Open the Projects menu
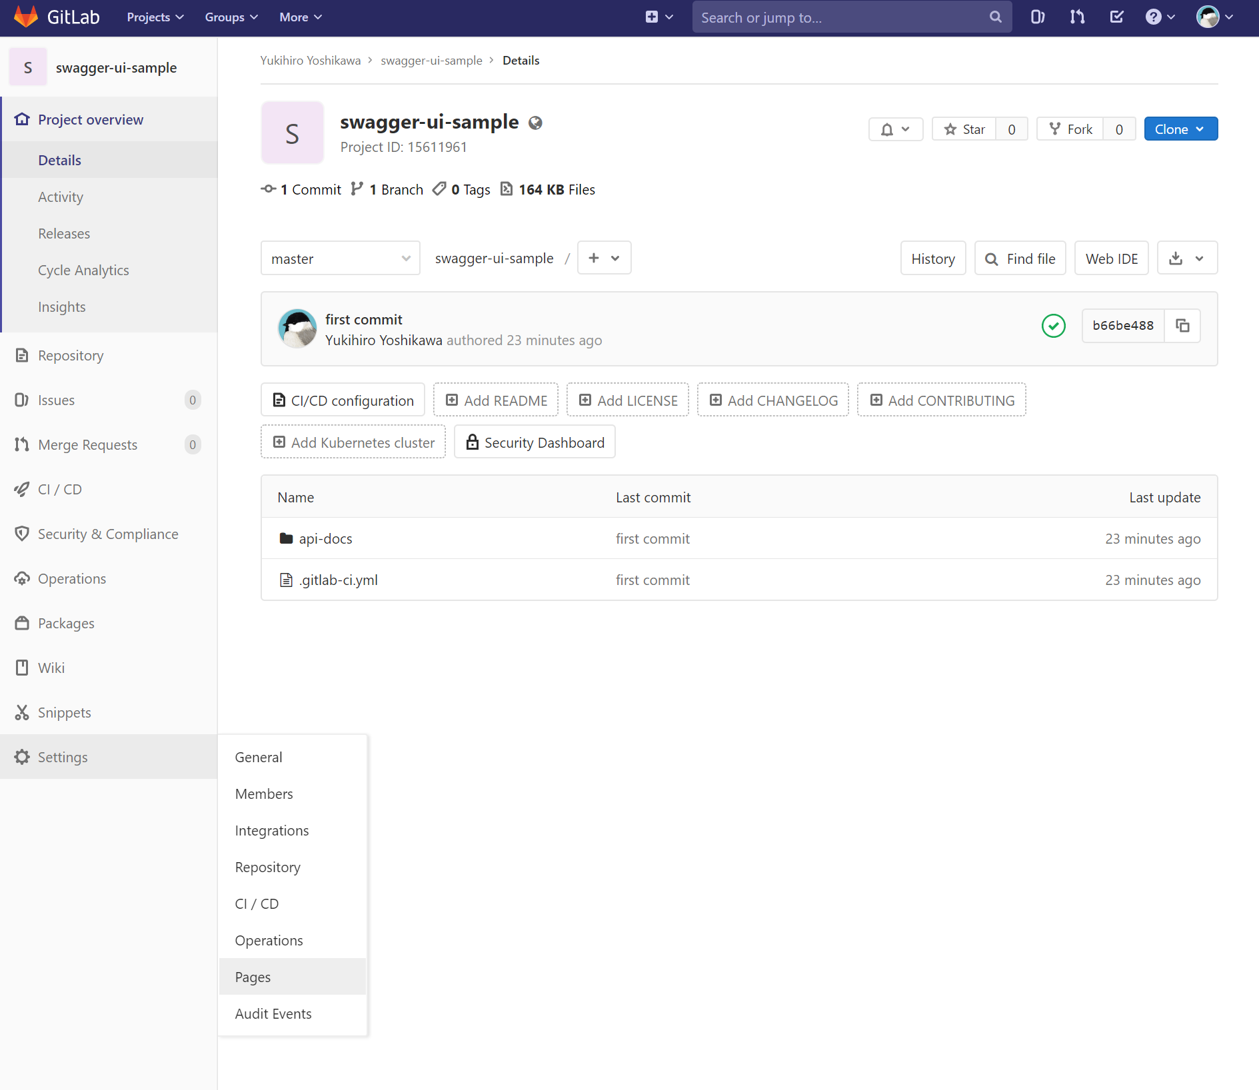 pyautogui.click(x=155, y=17)
